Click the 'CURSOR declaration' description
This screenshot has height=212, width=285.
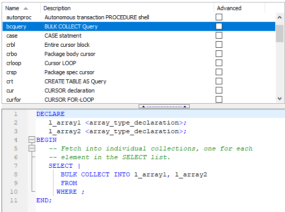coord(70,90)
